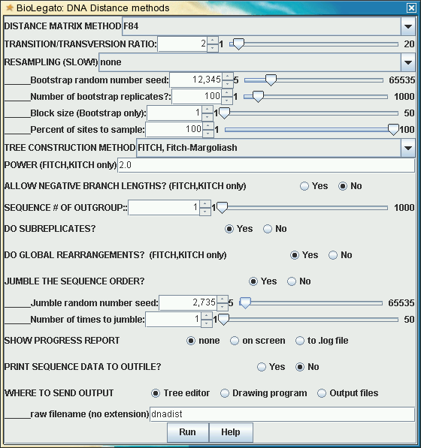Click the Number of times to jumble value field
Screen dimensions: 421x448
coord(174,320)
